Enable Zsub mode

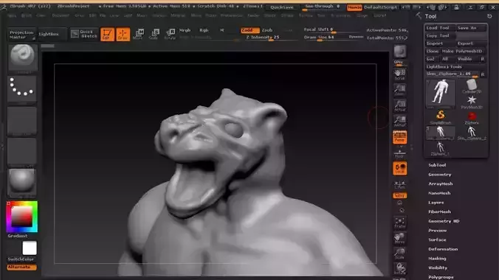coord(267,30)
